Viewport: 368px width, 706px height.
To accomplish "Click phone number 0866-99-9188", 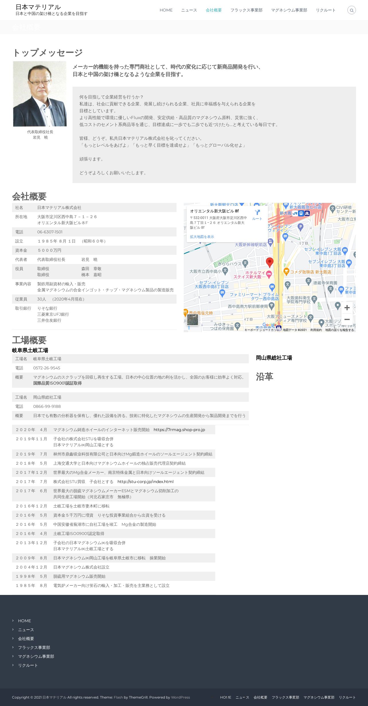I will (47, 406).
